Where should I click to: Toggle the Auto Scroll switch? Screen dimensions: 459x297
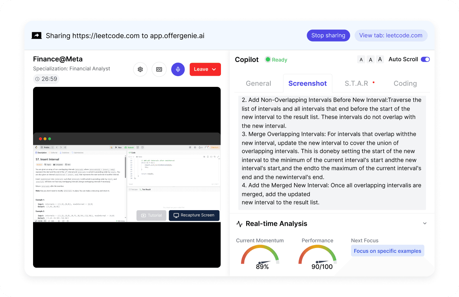point(425,59)
